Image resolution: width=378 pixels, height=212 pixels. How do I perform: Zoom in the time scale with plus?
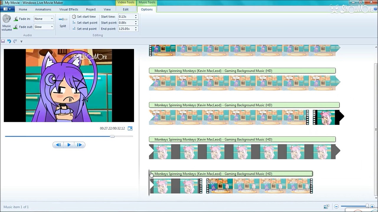tap(372, 207)
